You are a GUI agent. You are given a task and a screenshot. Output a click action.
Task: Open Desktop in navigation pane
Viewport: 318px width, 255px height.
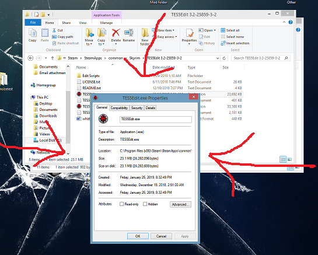pos(46,103)
